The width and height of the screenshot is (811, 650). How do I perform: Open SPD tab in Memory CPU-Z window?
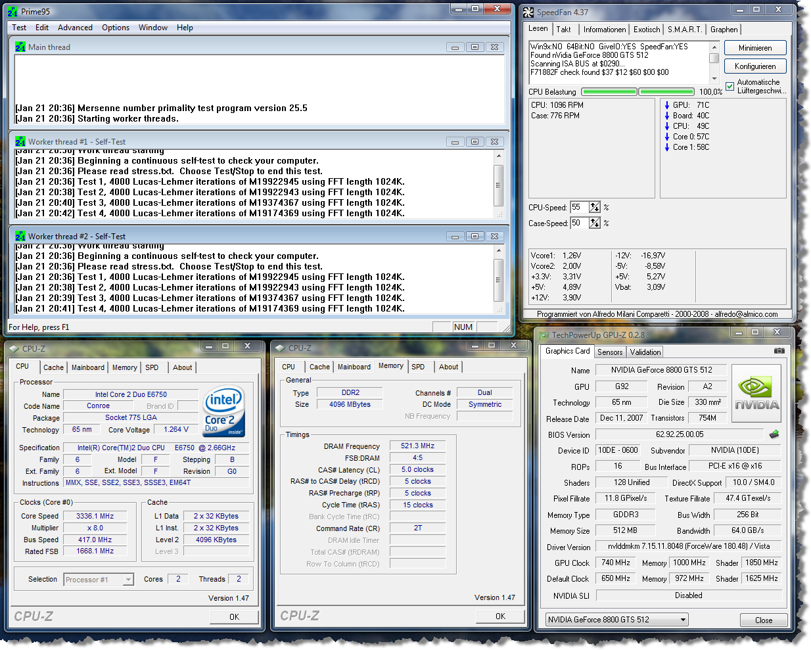tap(418, 367)
